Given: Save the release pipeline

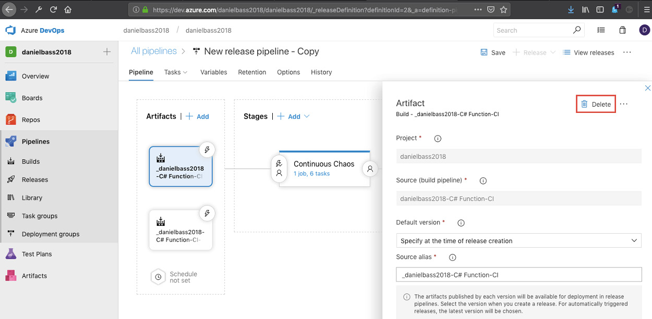Looking at the screenshot, I should [493, 53].
